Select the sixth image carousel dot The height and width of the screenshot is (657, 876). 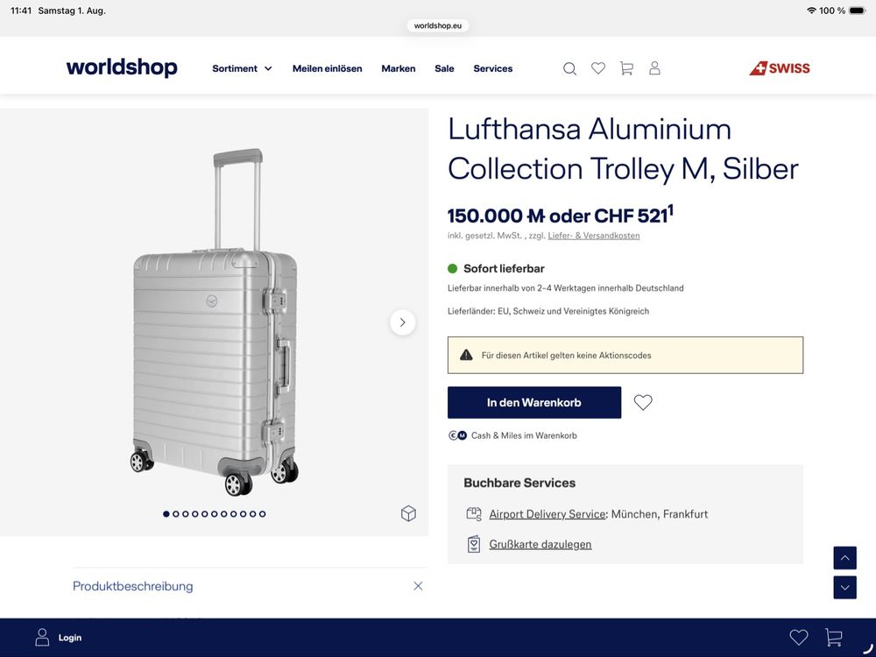pos(215,514)
